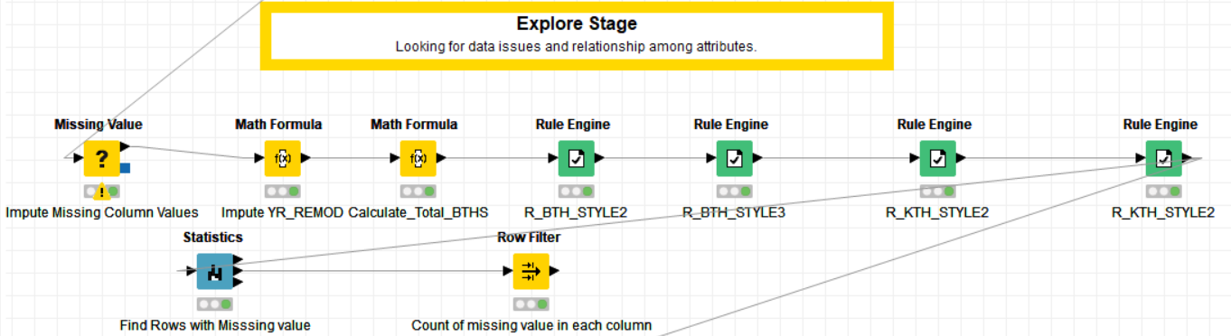The image size is (1231, 336).
Task: Click the warning triangle under Missing Value
Action: tap(104, 191)
